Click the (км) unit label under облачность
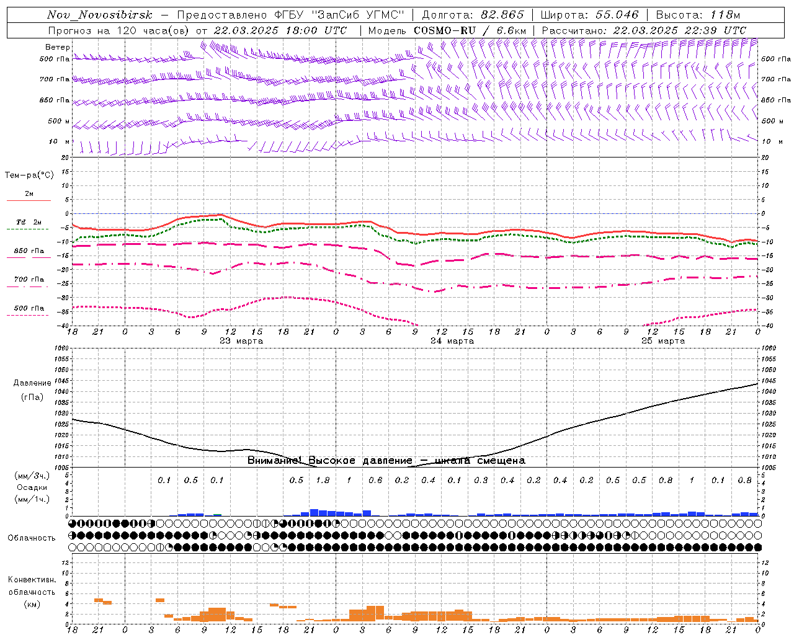Viewport: 794px width, 635px height. coord(32,604)
